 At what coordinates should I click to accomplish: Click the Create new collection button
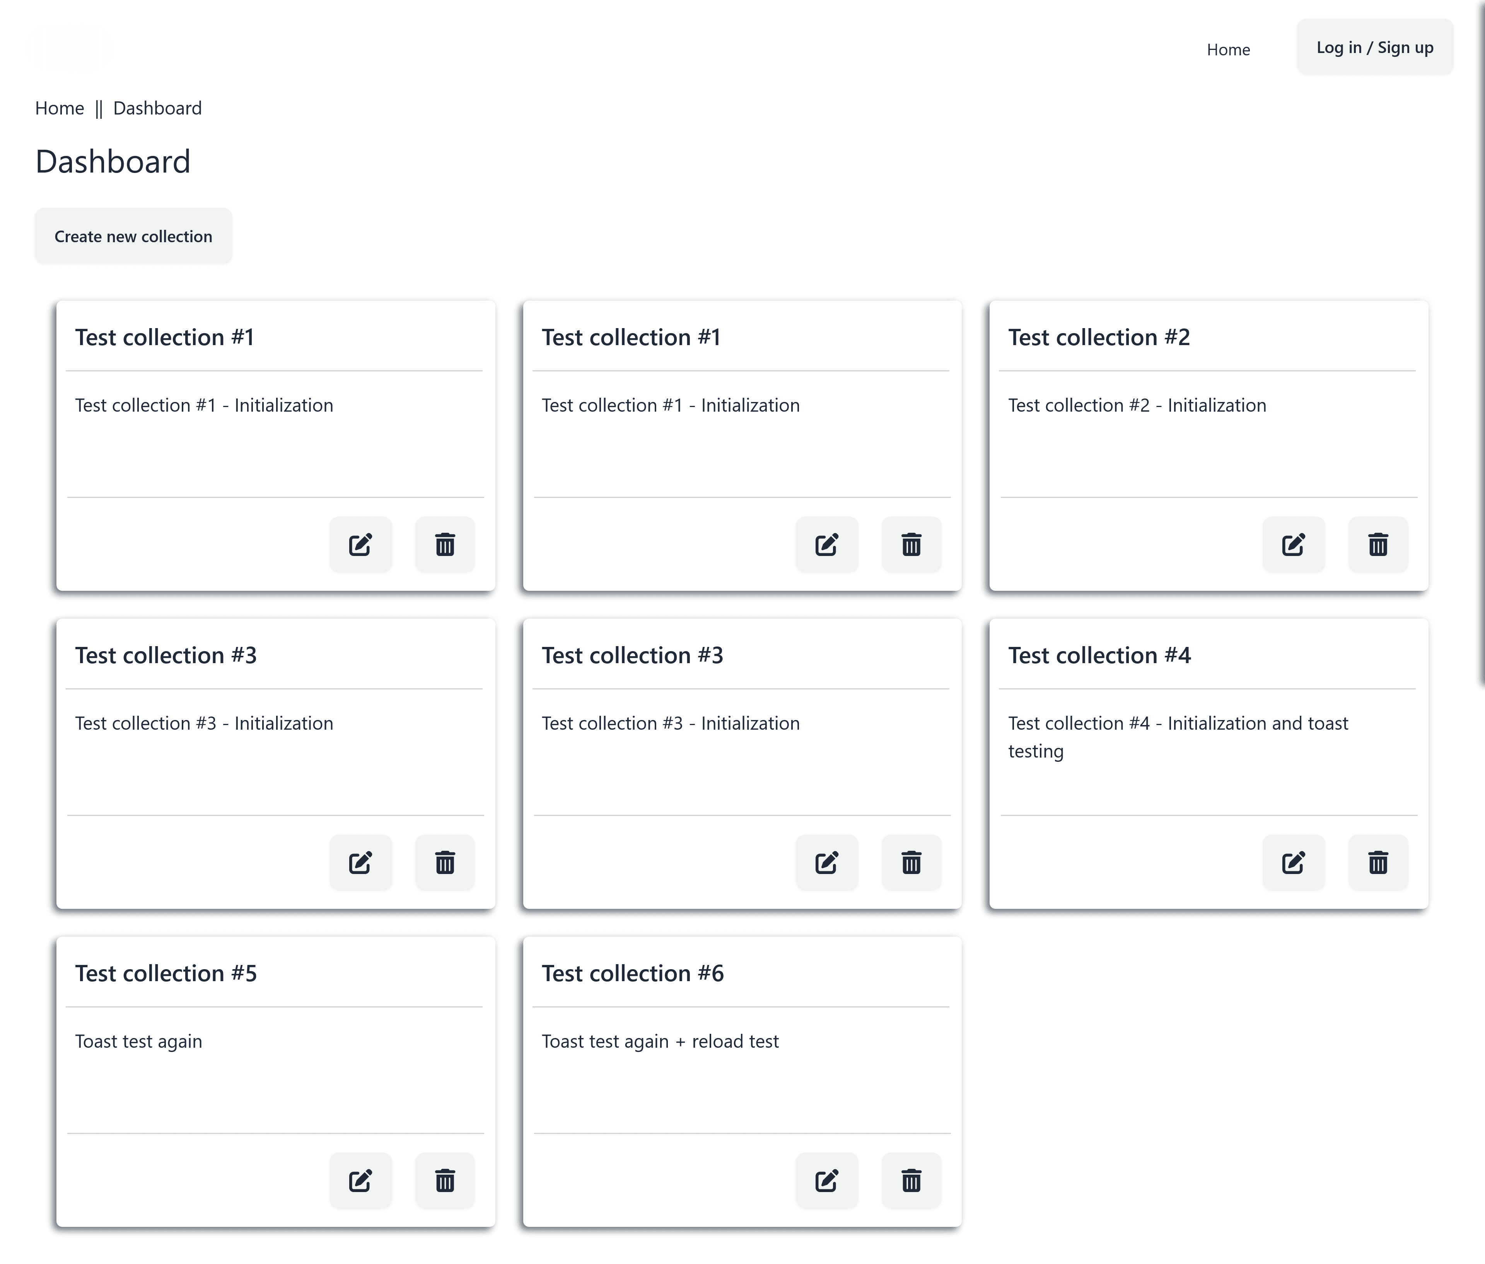pyautogui.click(x=133, y=236)
